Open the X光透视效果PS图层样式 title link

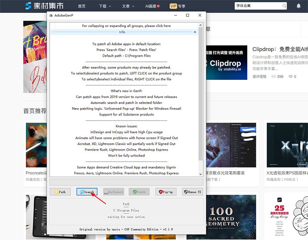287,173
